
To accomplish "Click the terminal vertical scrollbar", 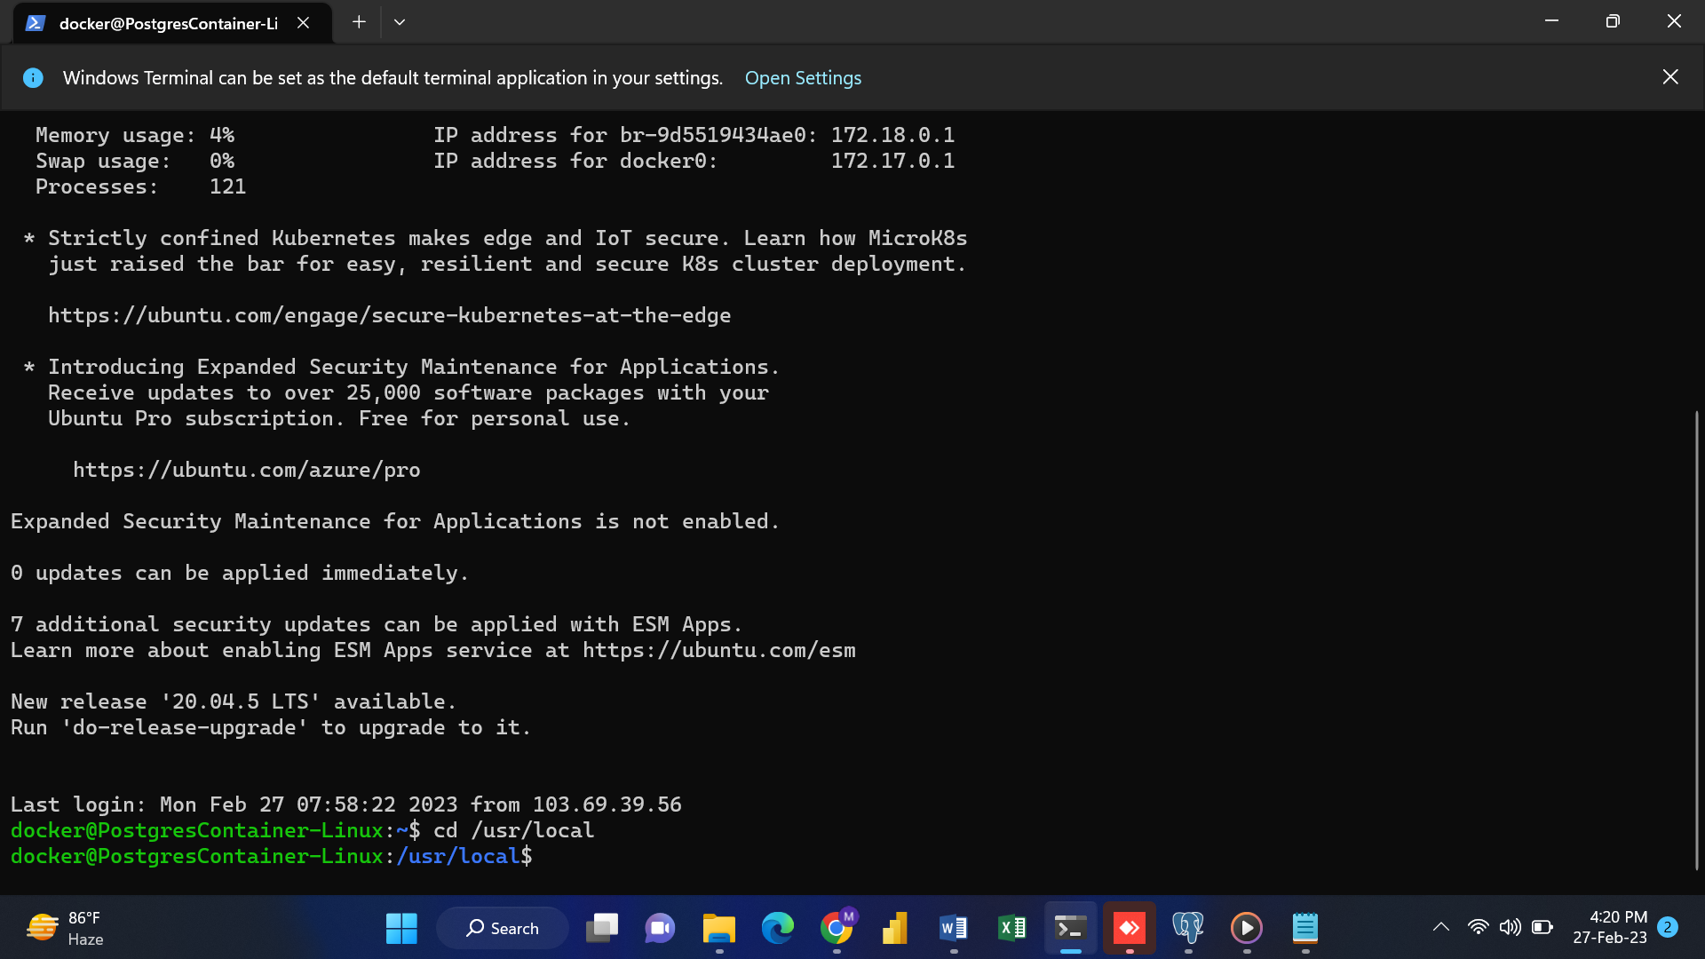I will click(x=1696, y=639).
